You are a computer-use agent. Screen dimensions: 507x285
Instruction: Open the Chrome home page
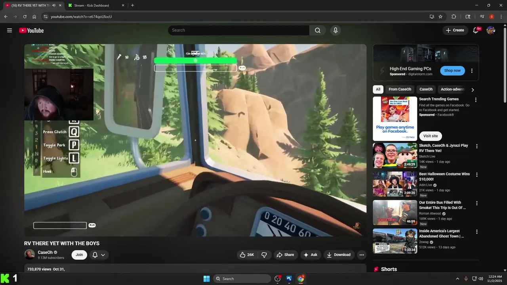[34, 17]
